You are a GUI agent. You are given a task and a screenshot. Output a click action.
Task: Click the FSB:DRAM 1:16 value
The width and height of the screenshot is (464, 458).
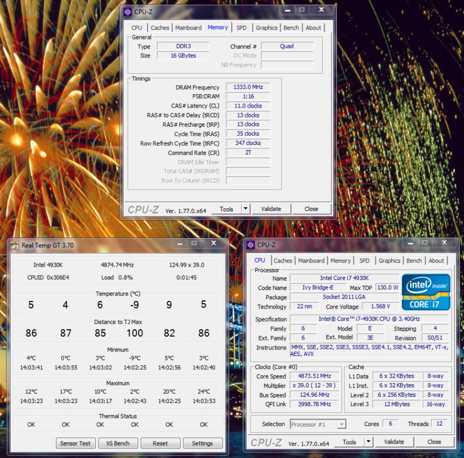click(x=248, y=96)
